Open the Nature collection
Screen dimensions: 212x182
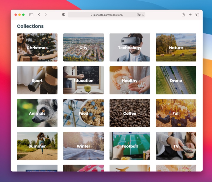pyautogui.click(x=176, y=47)
